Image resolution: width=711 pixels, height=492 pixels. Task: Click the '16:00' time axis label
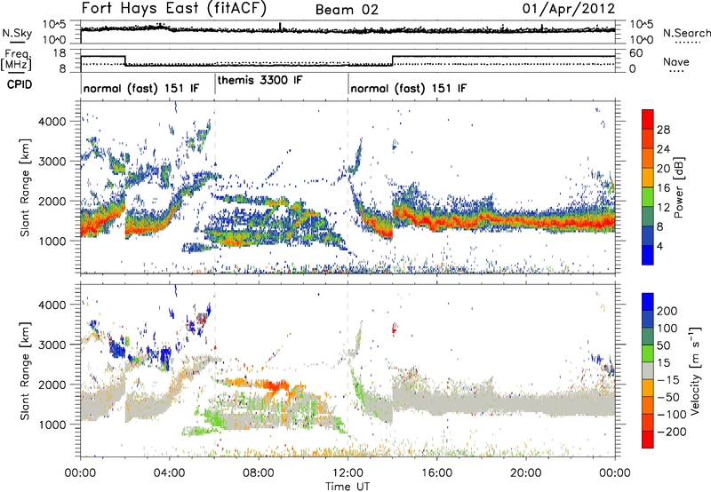coord(436,473)
